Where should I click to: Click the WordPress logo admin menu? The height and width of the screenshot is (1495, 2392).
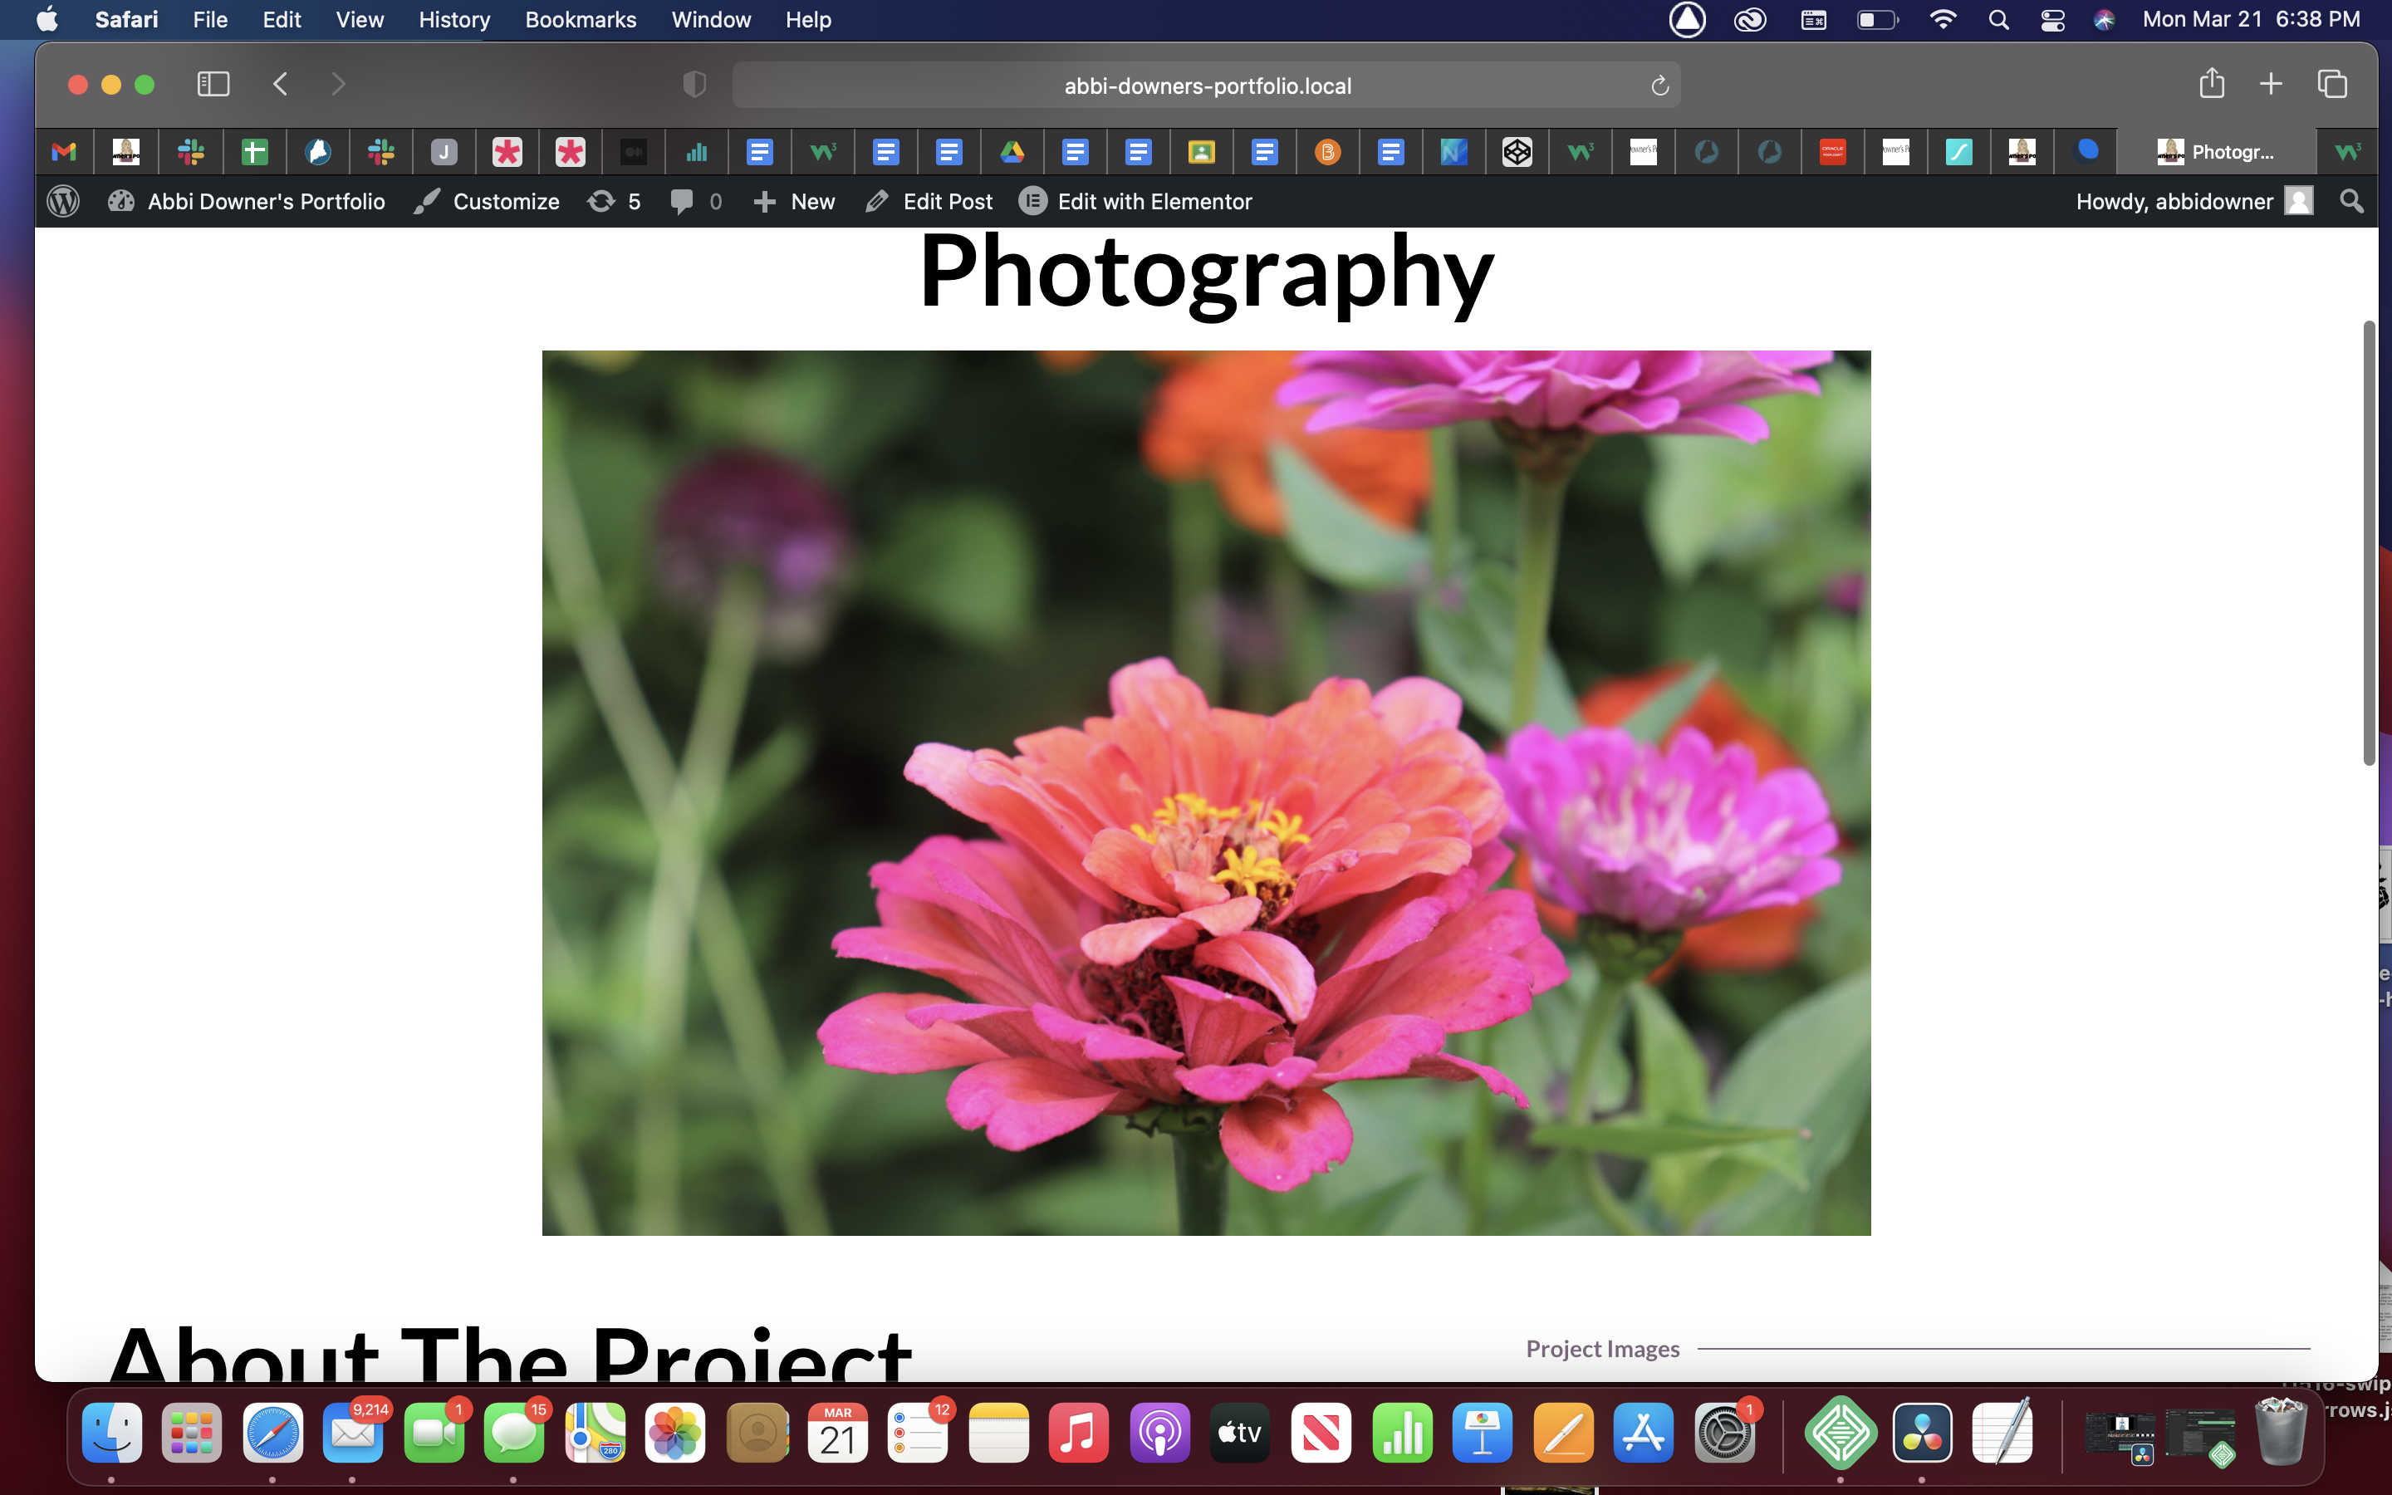pos(63,202)
